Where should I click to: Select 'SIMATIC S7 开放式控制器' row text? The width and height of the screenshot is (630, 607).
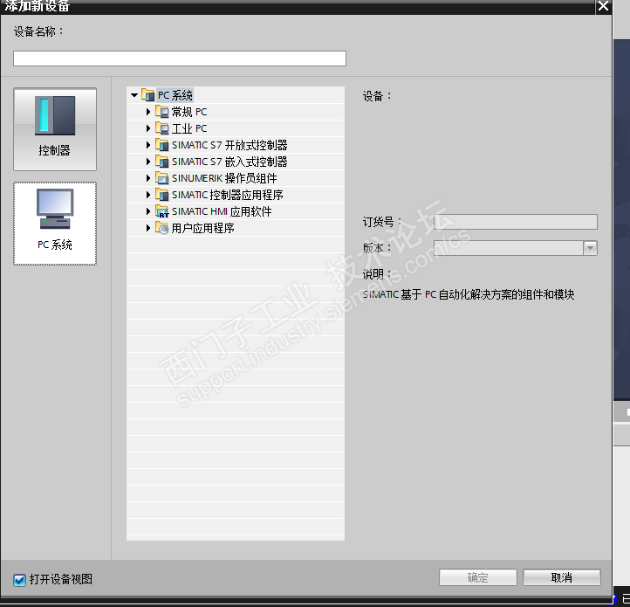pyautogui.click(x=229, y=145)
